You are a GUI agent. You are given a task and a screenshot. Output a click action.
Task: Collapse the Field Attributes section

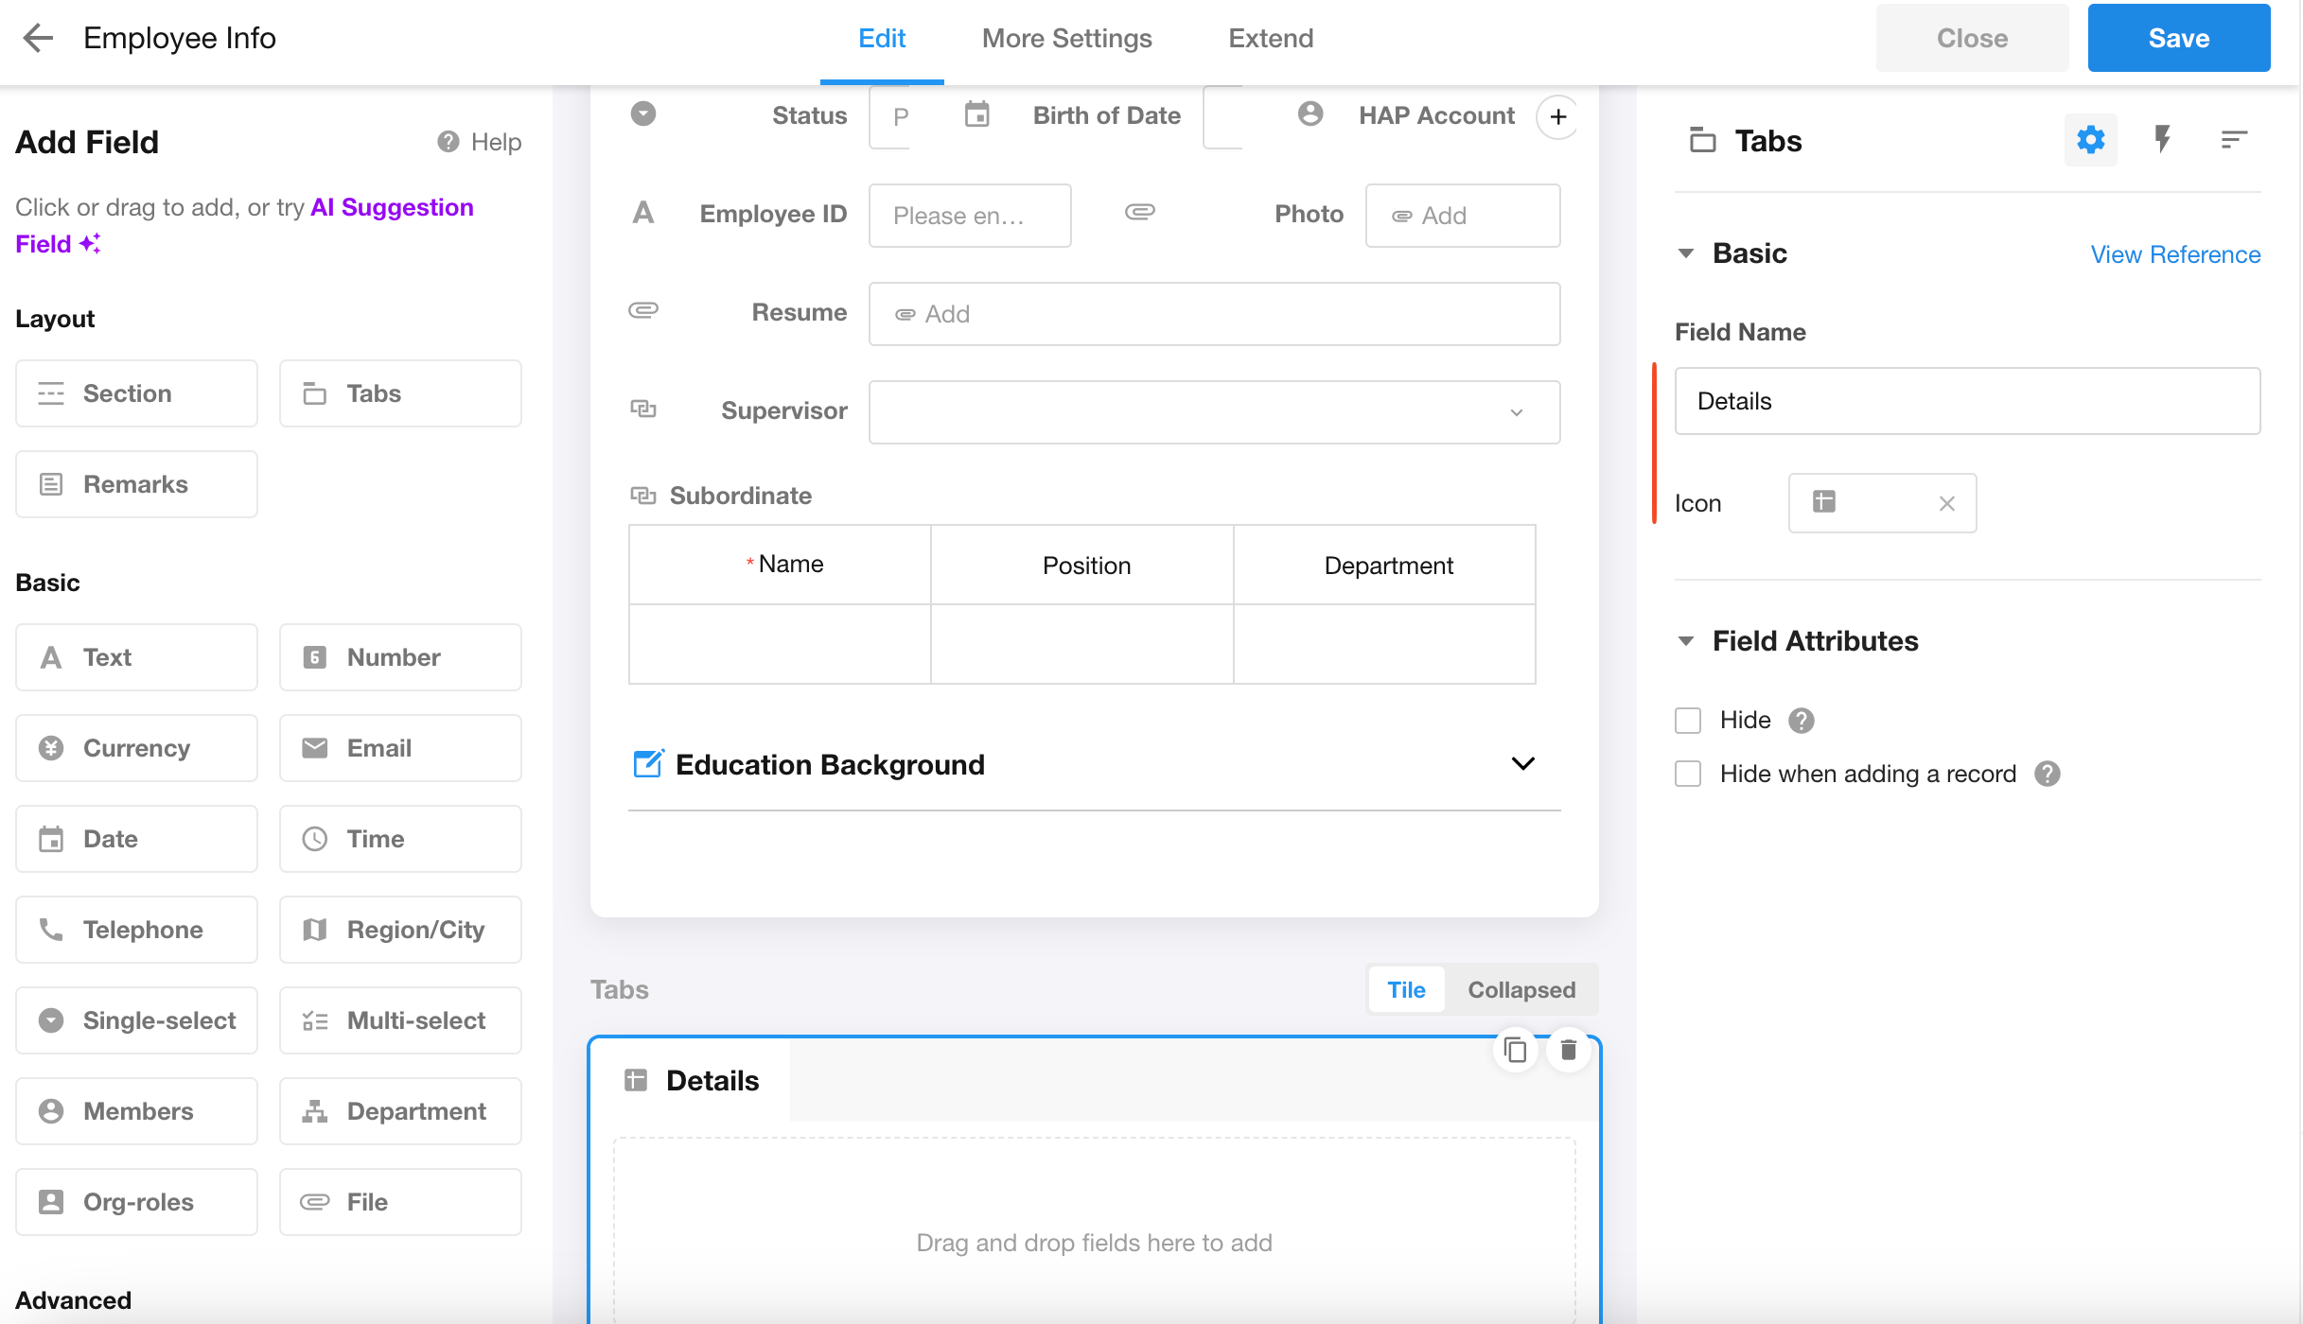tap(1685, 641)
